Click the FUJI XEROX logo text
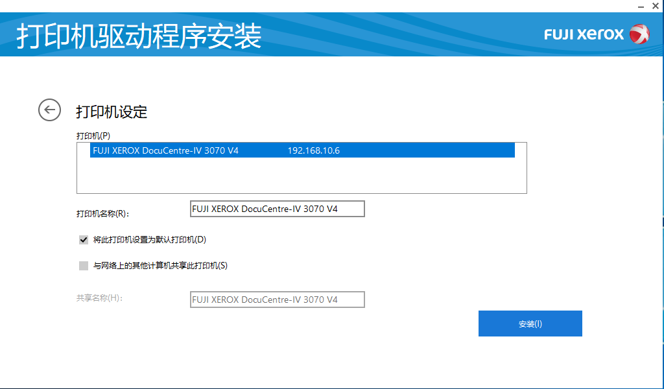664x389 pixels. click(584, 34)
